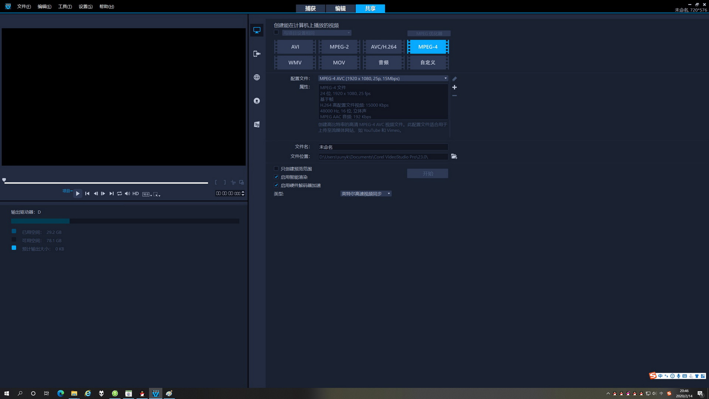Select the WMV format button
This screenshot has height=399, width=709.
[x=295, y=62]
